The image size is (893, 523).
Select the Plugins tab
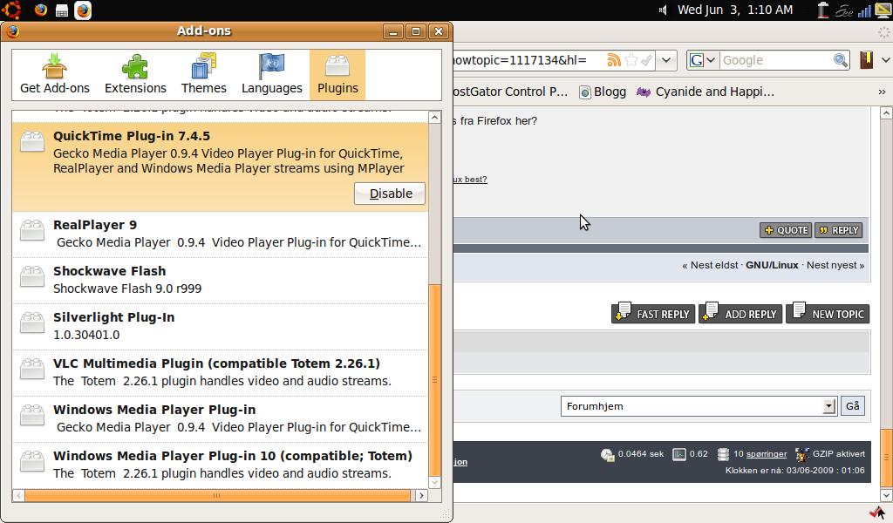[337, 75]
